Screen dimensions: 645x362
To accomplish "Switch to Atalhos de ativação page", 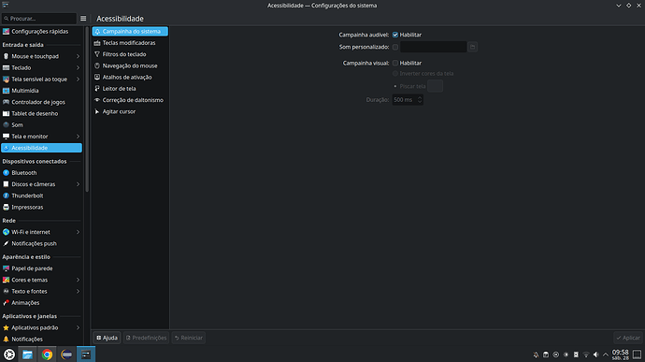I will pos(130,77).
